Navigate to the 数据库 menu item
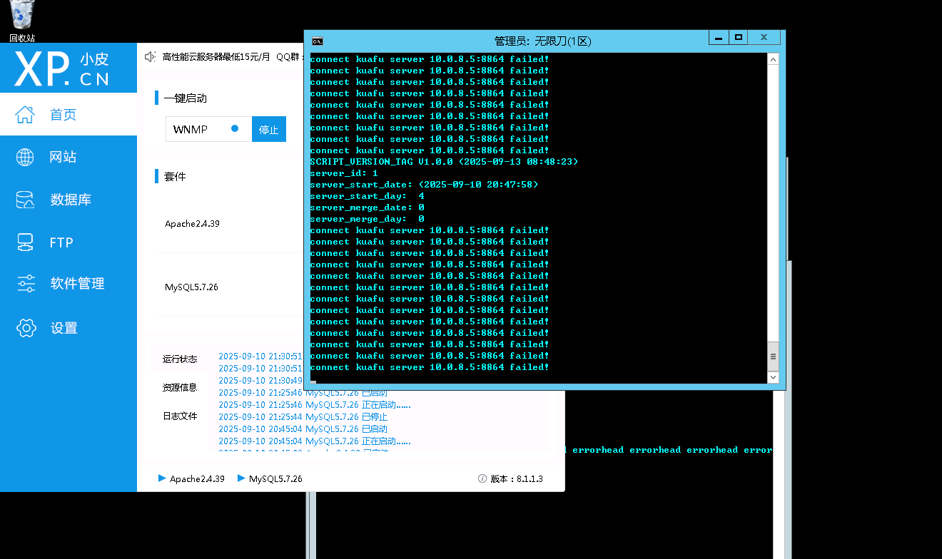This screenshot has height=559, width=942. (25, 200)
